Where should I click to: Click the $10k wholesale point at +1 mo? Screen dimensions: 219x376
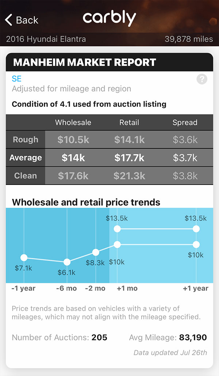coord(117,245)
